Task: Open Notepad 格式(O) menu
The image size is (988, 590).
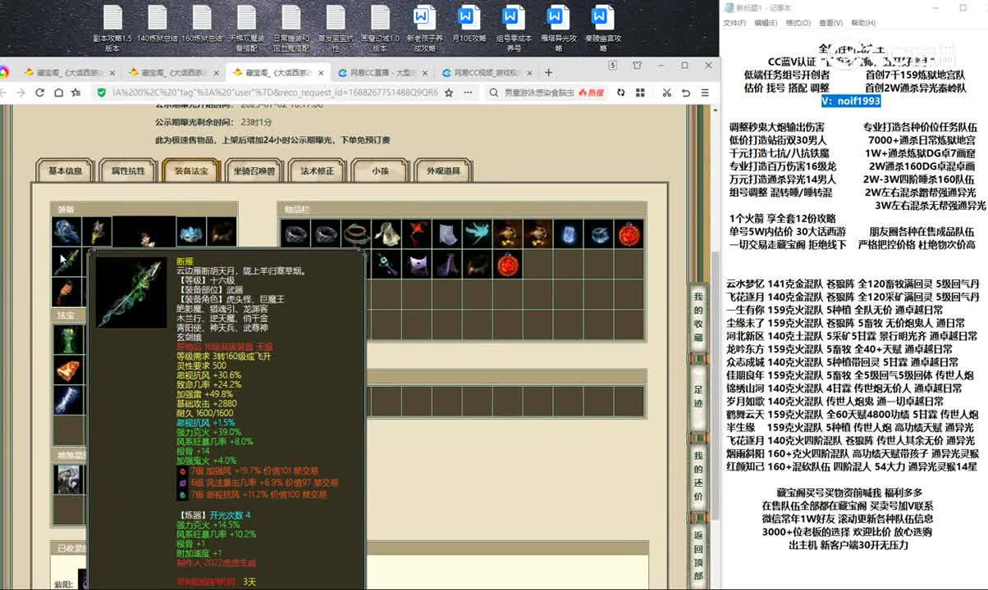Action: click(x=798, y=23)
